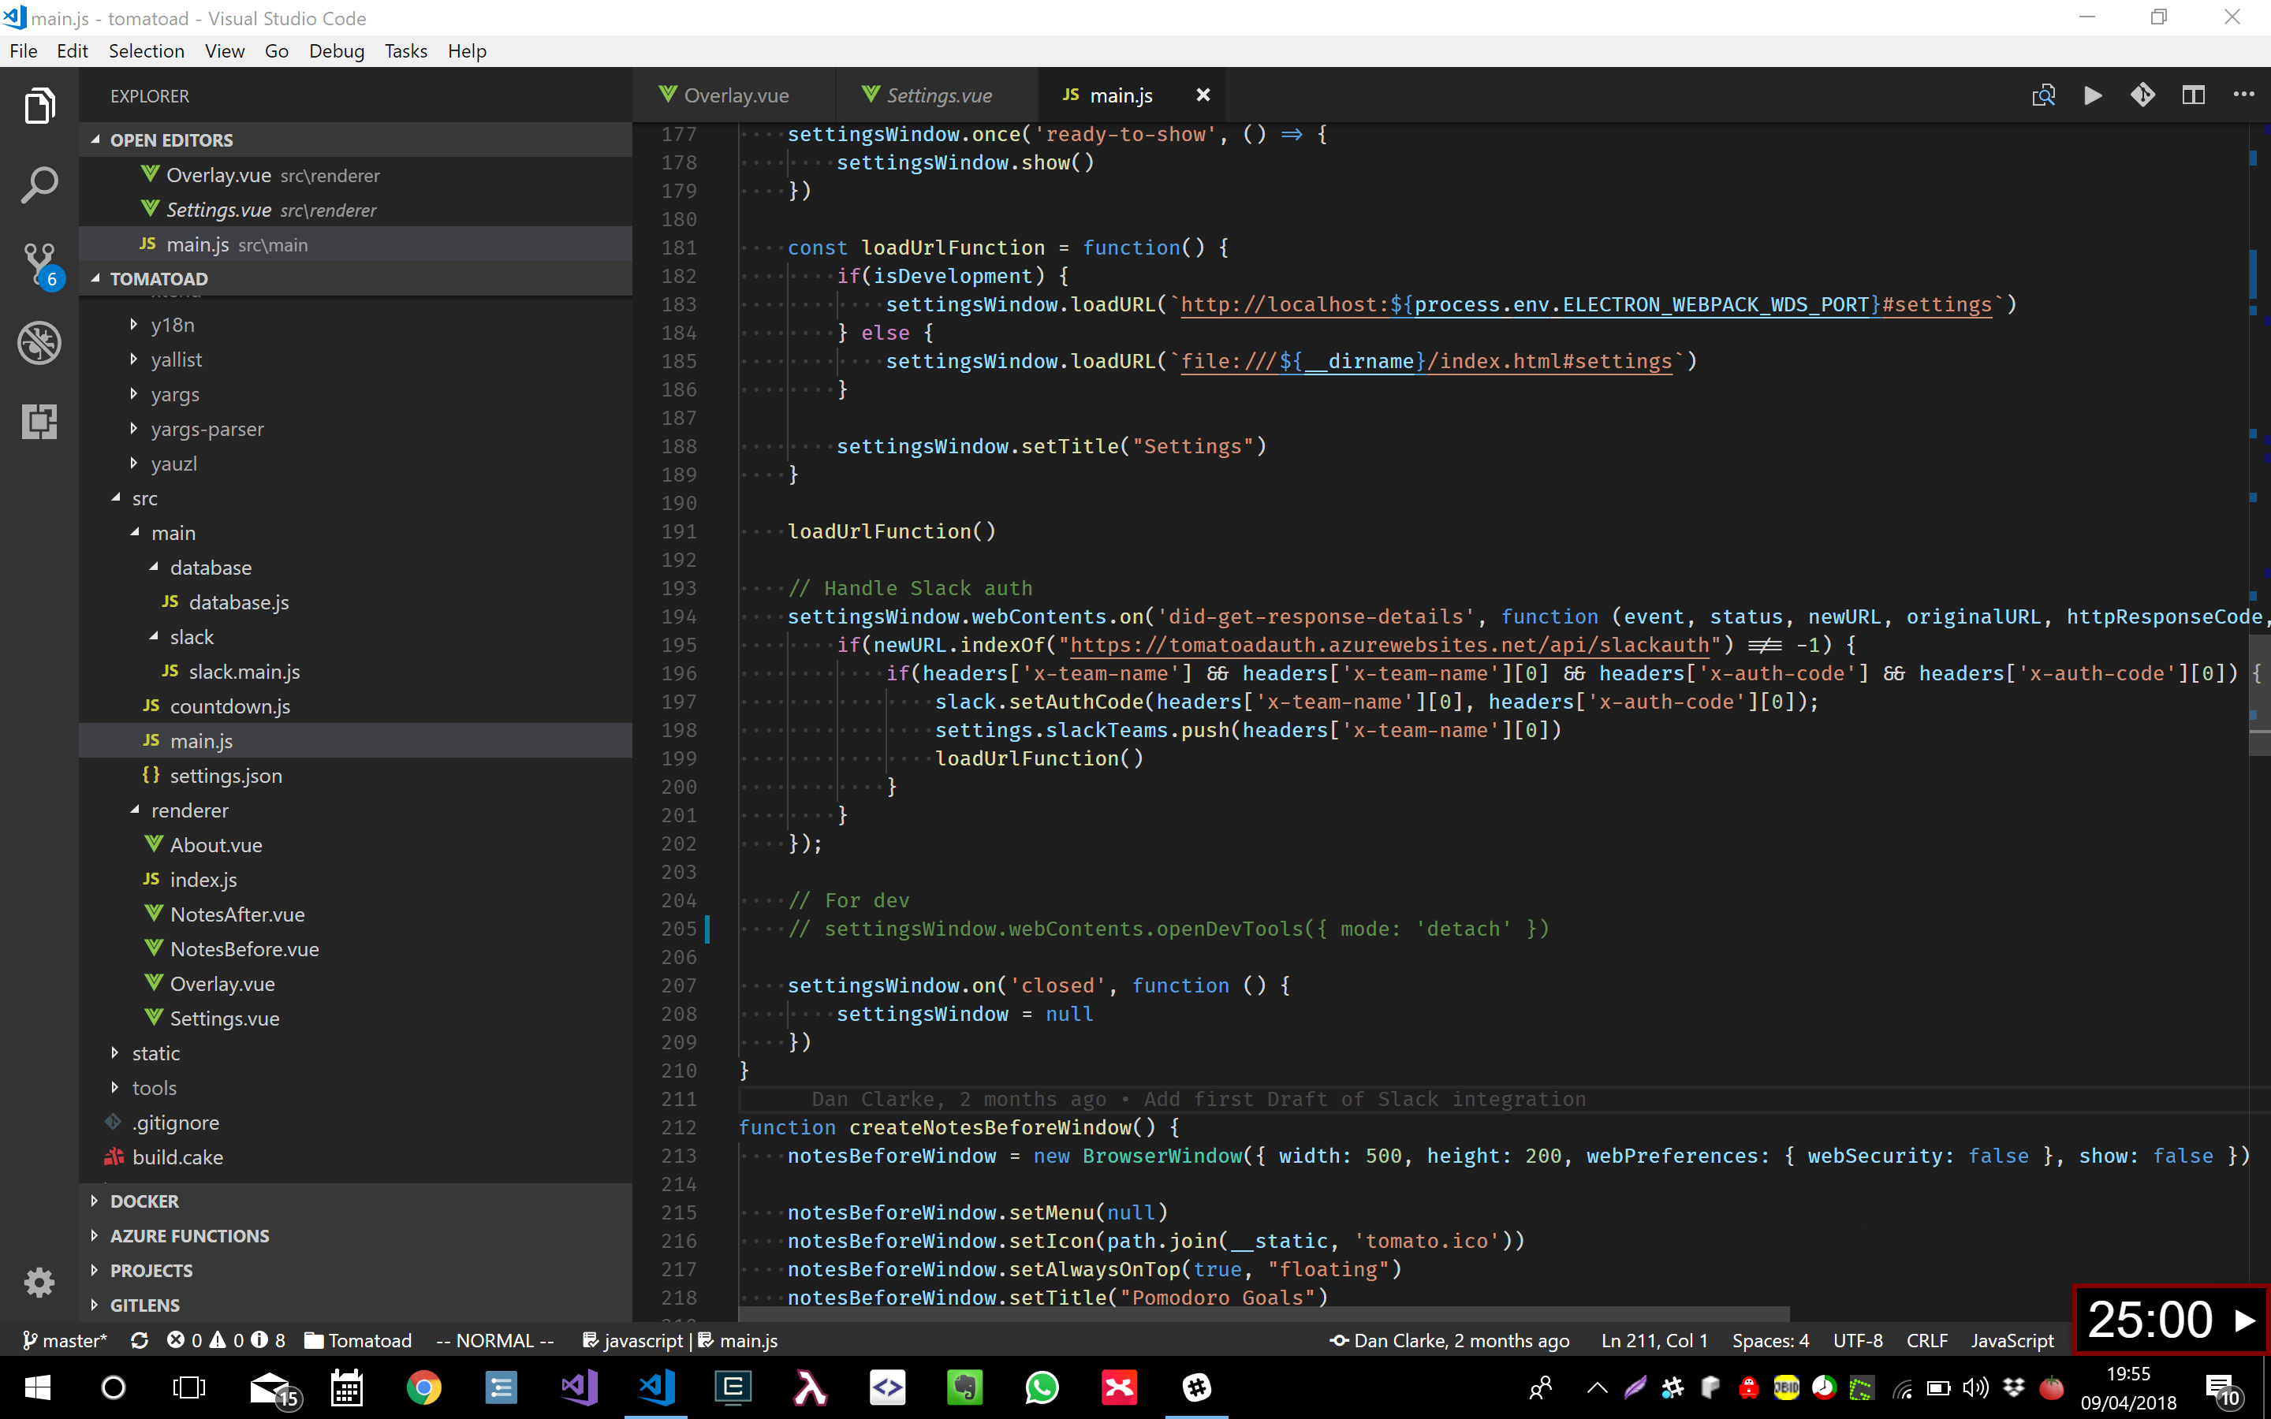Click the run play icon in editor toolbar
This screenshot has height=1419, width=2271.
click(x=2093, y=95)
